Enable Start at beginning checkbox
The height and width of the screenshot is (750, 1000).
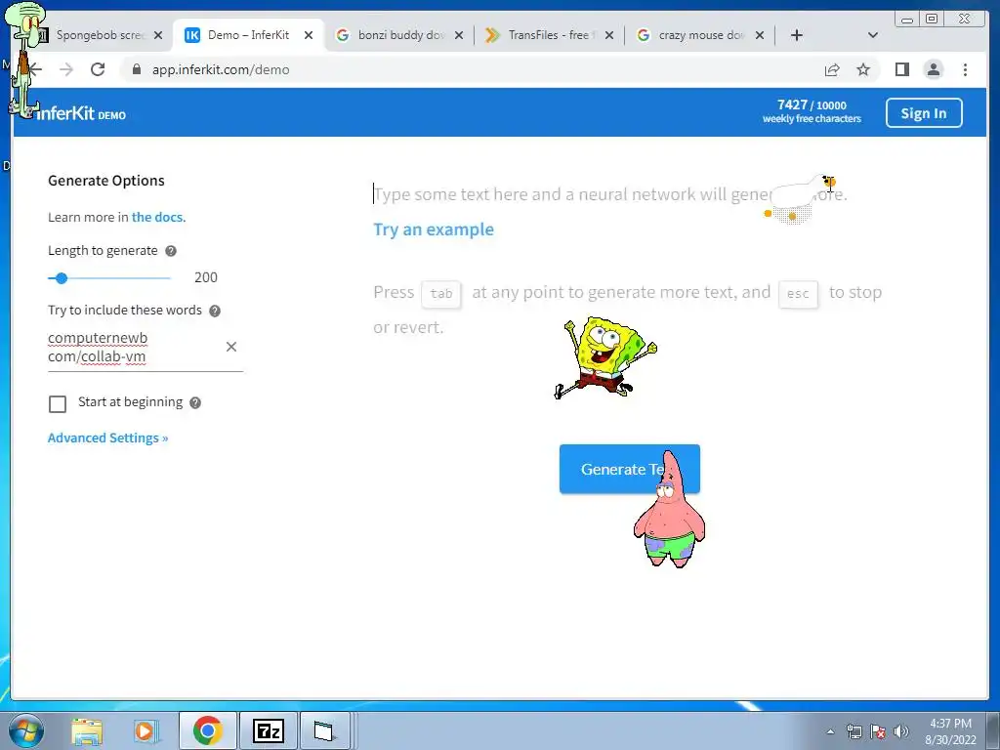(x=58, y=403)
